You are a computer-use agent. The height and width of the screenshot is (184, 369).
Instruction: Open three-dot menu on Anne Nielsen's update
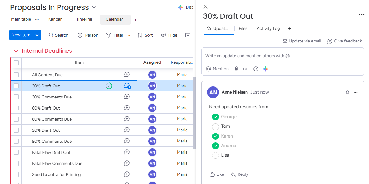355,92
